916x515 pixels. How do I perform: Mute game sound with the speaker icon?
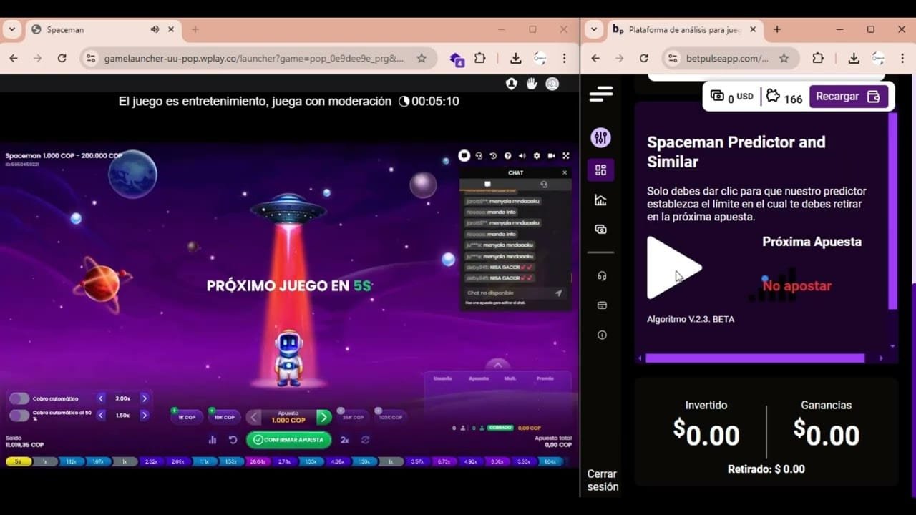tap(522, 155)
